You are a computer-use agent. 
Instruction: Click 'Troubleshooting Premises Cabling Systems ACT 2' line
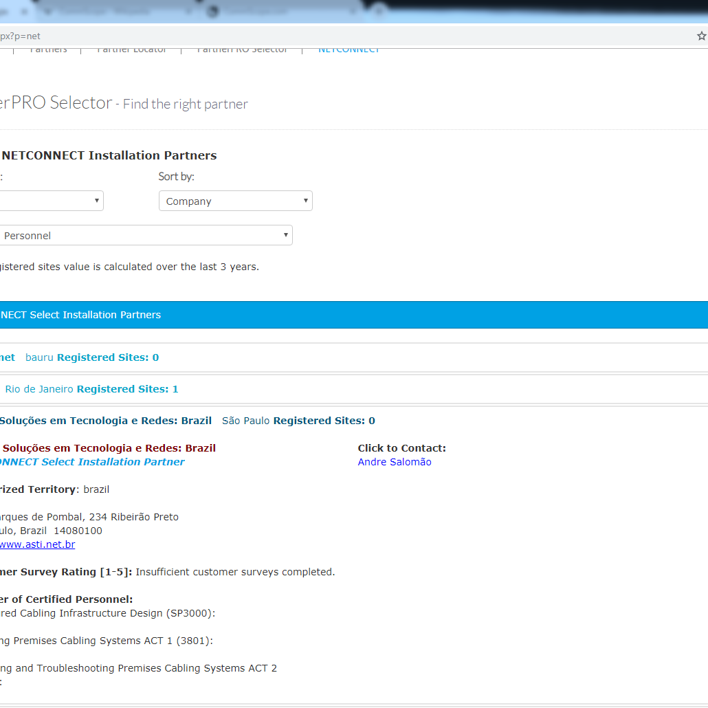pyautogui.click(x=157, y=668)
